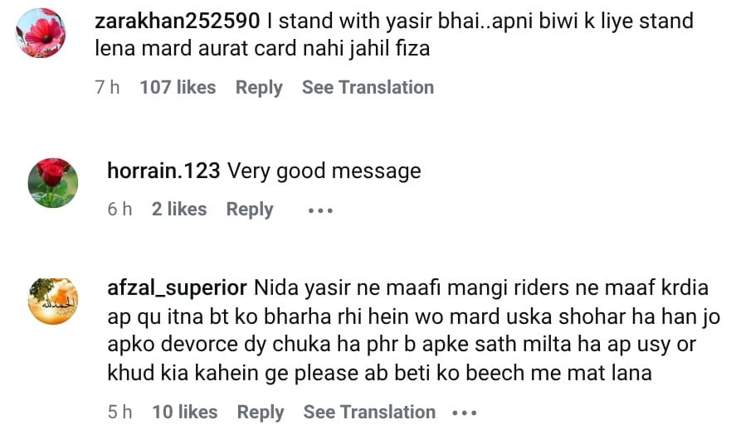See translation of afzal_superior's comment
The image size is (731, 444).
click(369, 412)
